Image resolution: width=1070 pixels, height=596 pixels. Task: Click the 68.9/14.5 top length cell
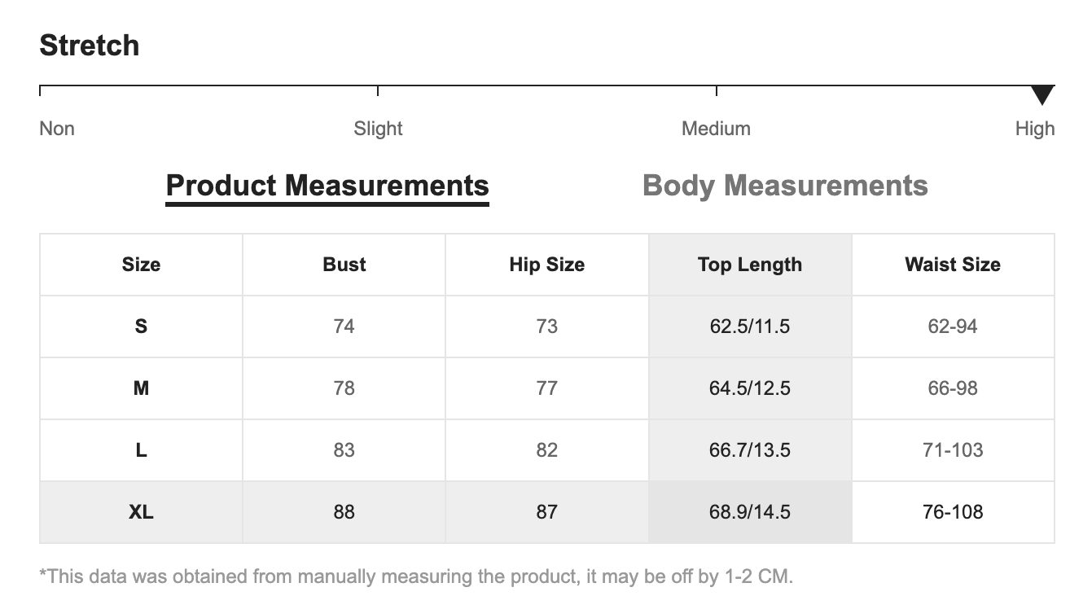749,512
